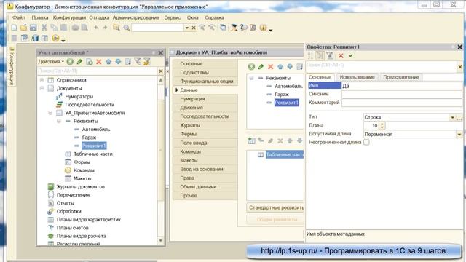466x262 pixels.
Task: Collapse Реквизиты node in configuration tree
Action: point(59,121)
